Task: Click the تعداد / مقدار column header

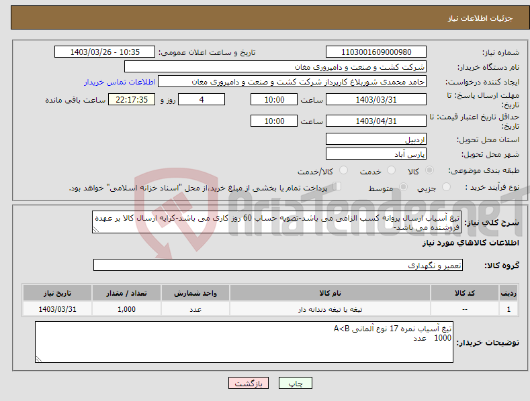Action: [126, 293]
